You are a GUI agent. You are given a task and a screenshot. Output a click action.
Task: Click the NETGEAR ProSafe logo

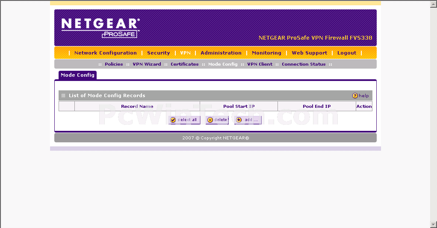tap(100, 28)
